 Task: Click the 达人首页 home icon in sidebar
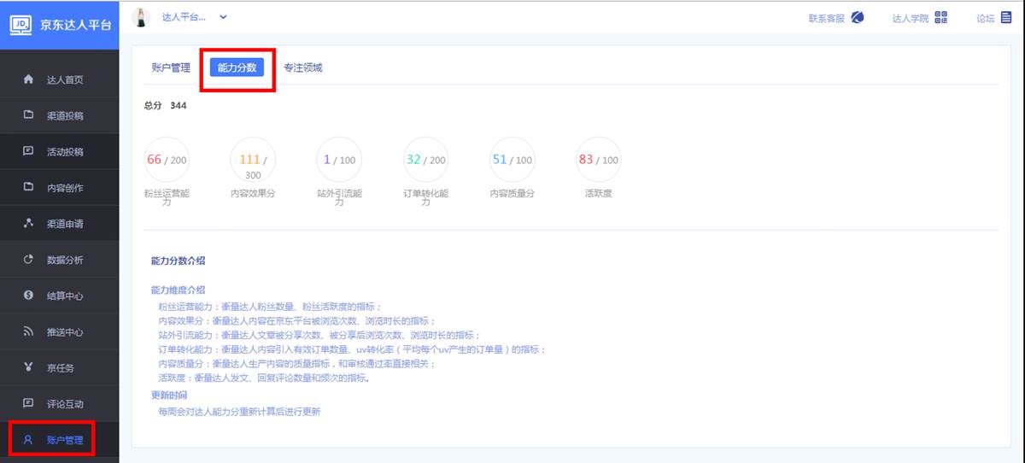click(x=28, y=79)
